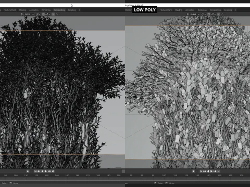Jump to end frame in right timeline
Viewport: 250px width, 187px height.
point(218,171)
